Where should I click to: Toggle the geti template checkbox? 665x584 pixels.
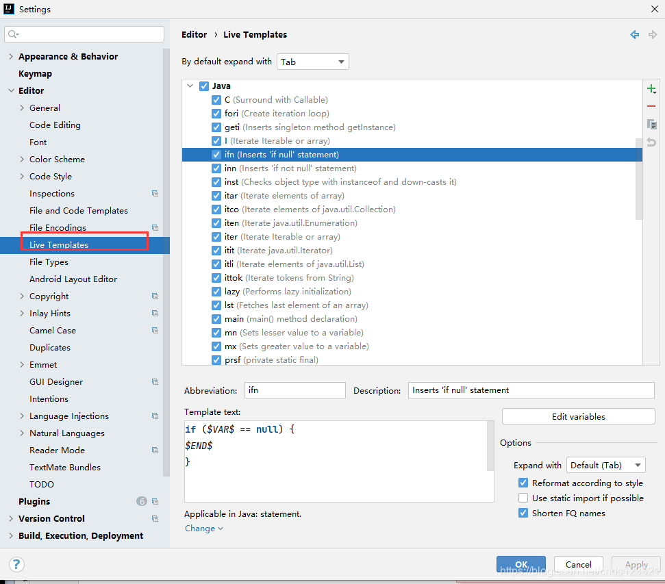tap(216, 127)
